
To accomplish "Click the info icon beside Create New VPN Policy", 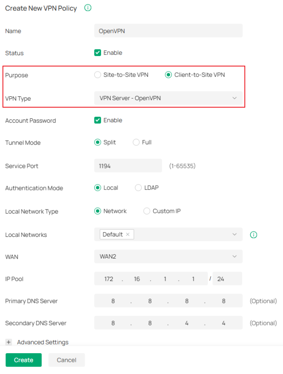I will [x=88, y=8].
